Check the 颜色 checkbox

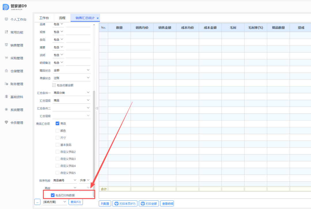pos(58,131)
